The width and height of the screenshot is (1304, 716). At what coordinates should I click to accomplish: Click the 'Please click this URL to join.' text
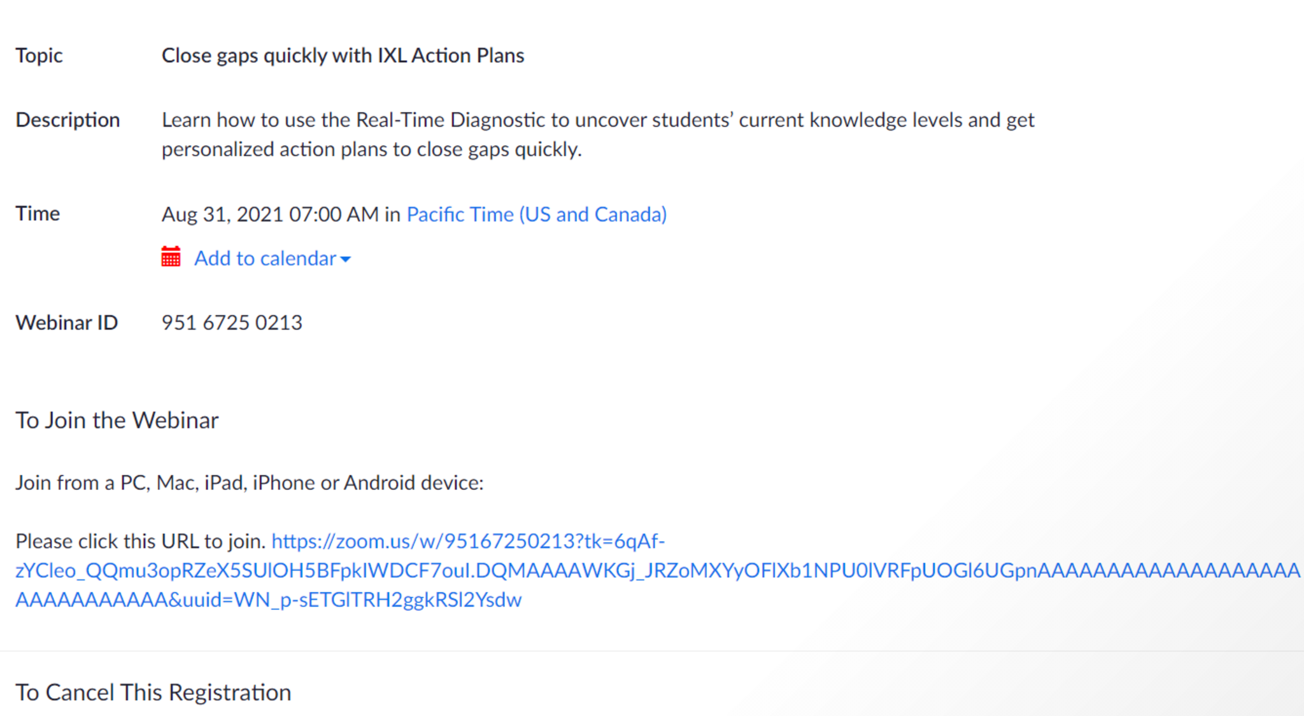pos(140,542)
